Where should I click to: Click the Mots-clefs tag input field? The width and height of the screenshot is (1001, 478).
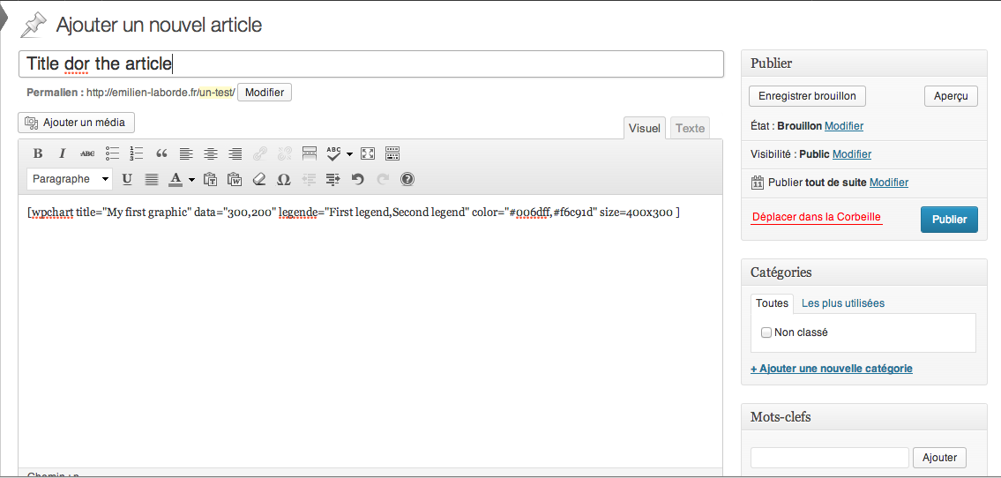tap(829, 458)
